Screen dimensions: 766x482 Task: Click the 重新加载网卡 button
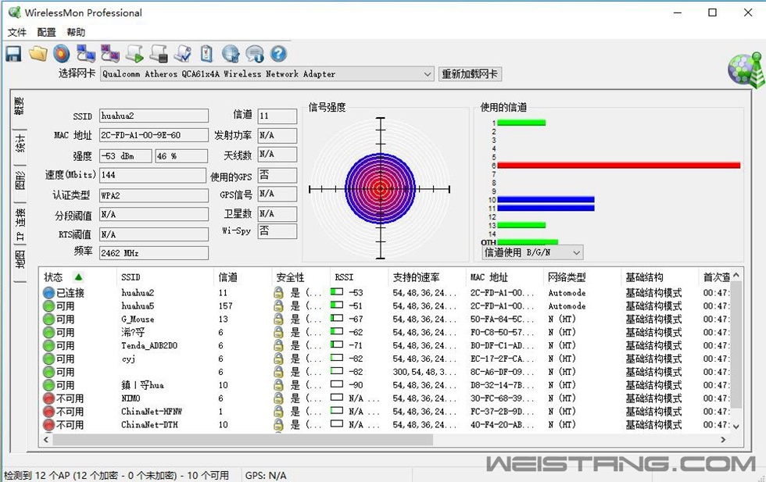pos(470,74)
